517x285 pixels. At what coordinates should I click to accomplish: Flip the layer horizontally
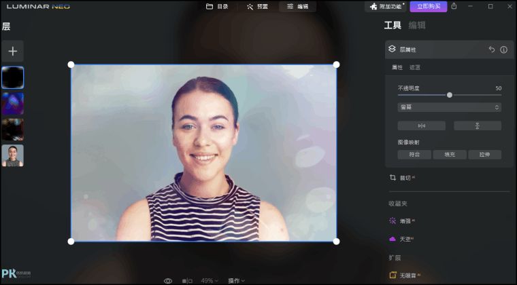421,126
